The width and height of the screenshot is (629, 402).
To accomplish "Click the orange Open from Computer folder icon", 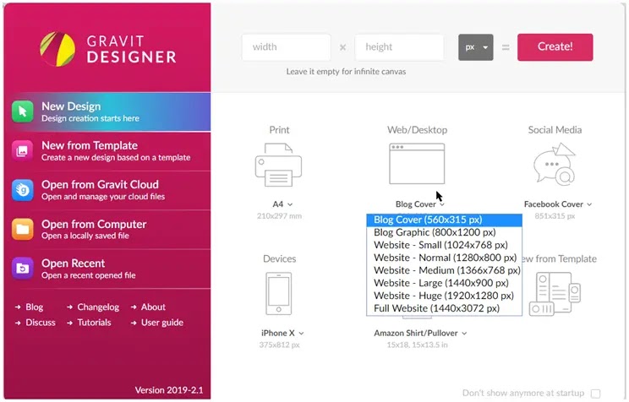I will tap(23, 229).
